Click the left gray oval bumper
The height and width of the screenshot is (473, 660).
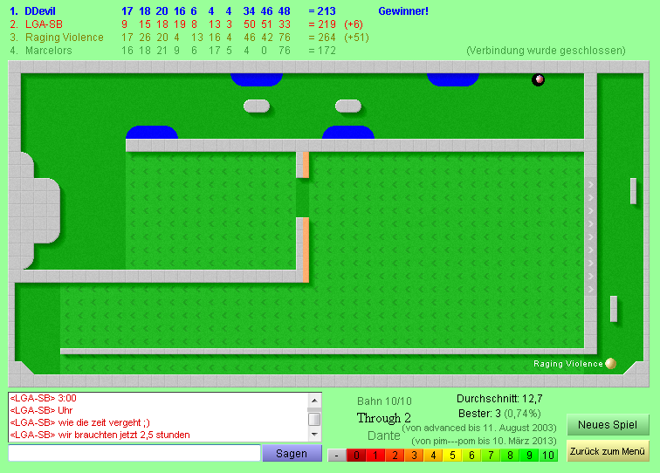tap(257, 106)
